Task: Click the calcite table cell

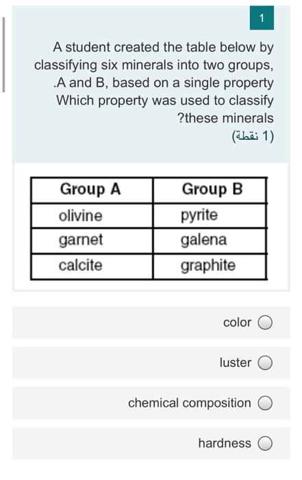Action: click(91, 266)
